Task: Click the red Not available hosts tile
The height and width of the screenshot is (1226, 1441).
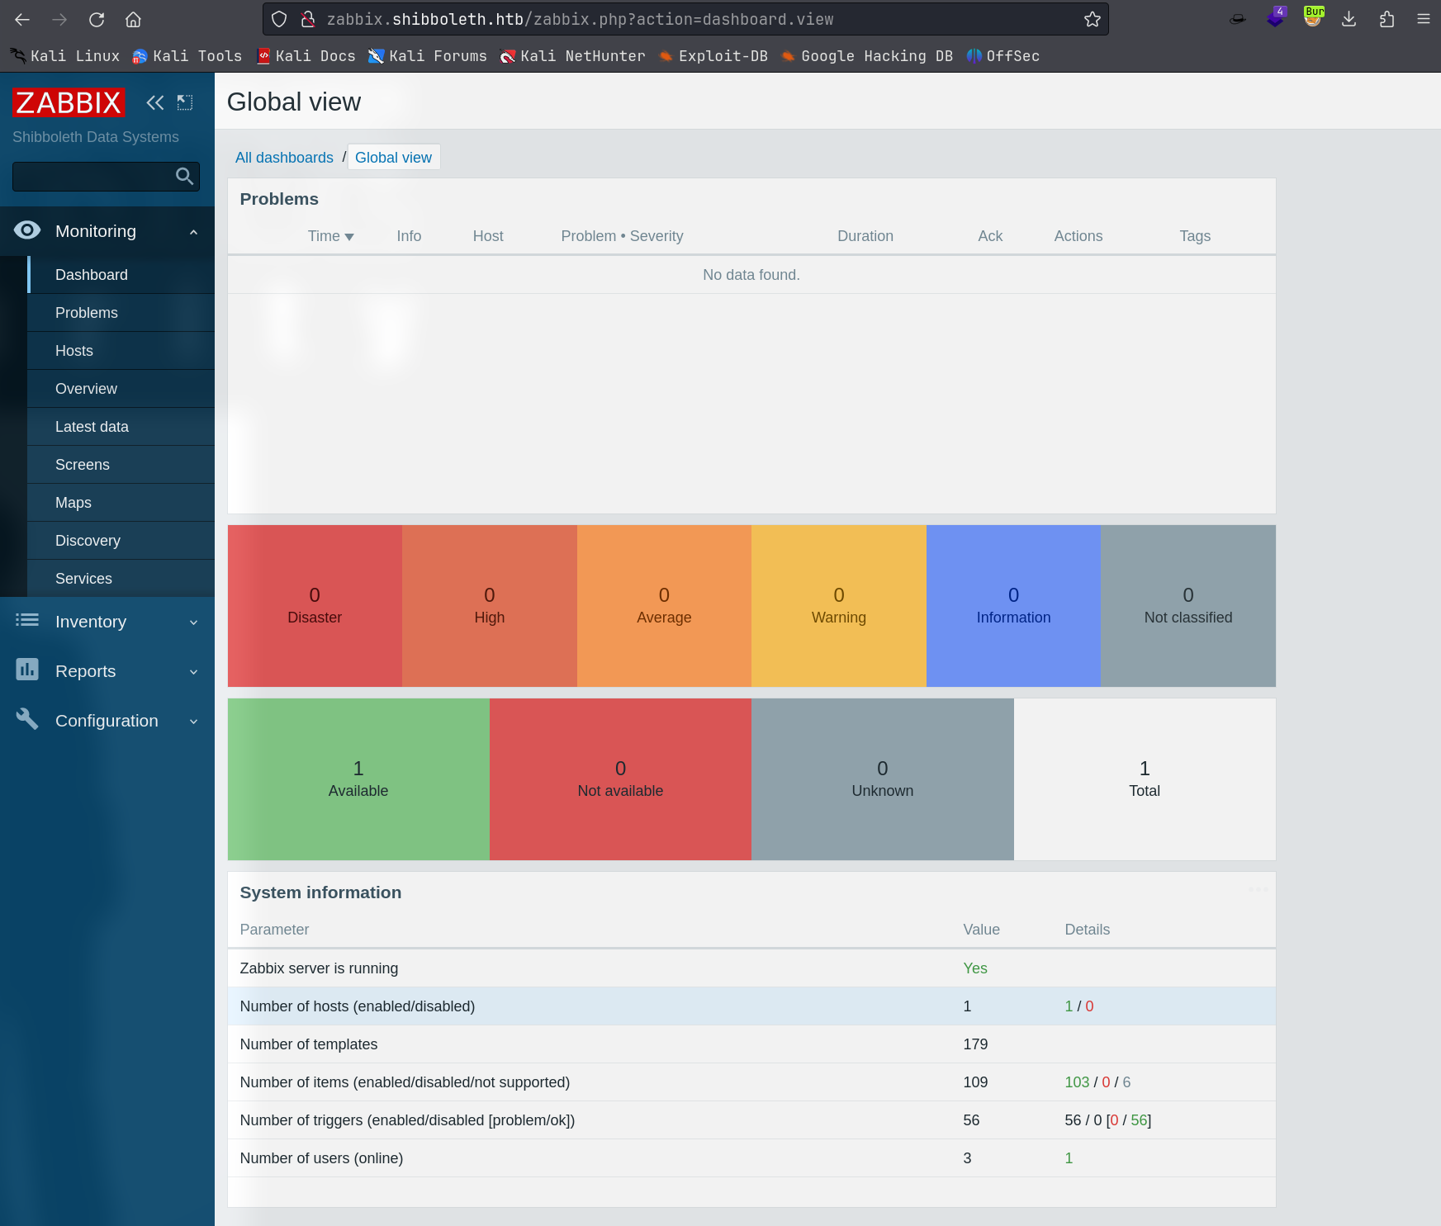Action: point(620,779)
